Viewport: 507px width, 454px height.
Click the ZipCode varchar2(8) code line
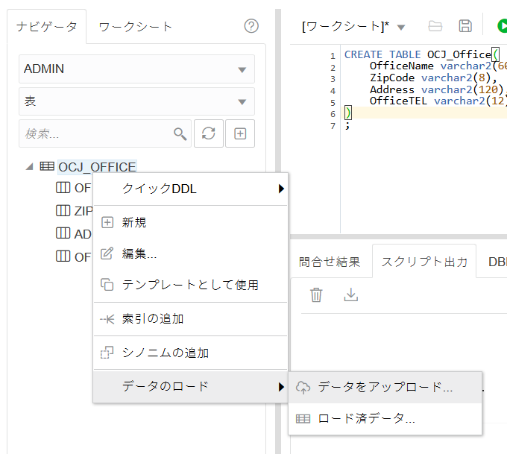433,78
